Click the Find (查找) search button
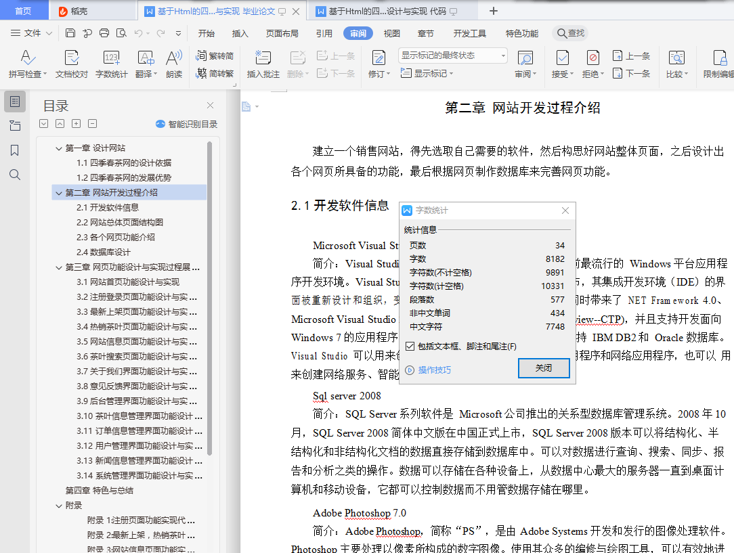 [570, 32]
